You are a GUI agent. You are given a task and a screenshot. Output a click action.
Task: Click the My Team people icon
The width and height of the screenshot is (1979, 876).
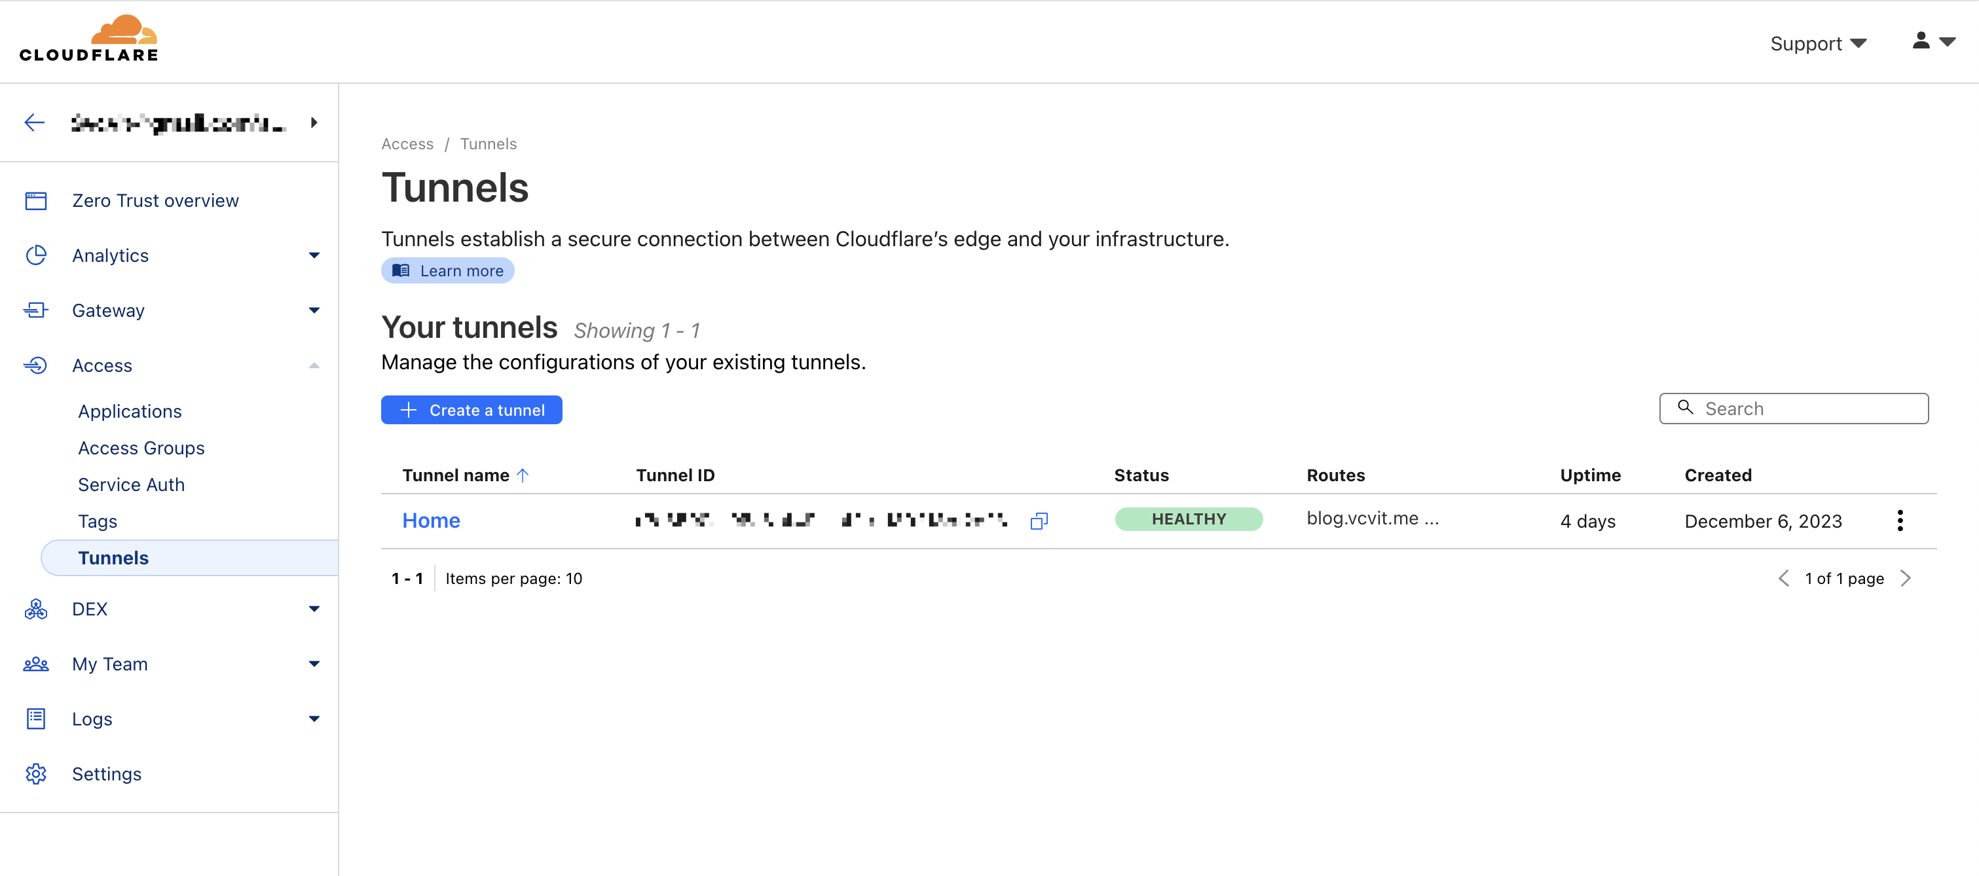point(36,665)
